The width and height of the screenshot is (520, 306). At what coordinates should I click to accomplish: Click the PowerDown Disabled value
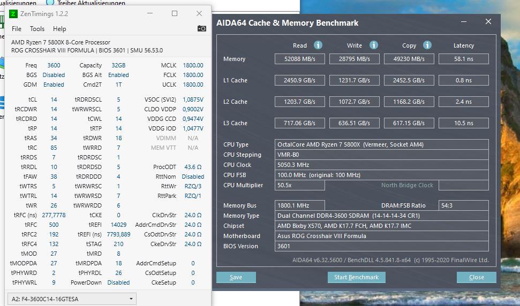tap(118, 282)
